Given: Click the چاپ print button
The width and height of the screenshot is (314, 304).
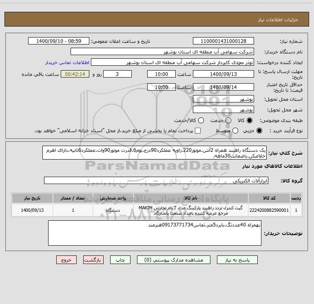Looking at the screenshot, I should [x=120, y=260].
